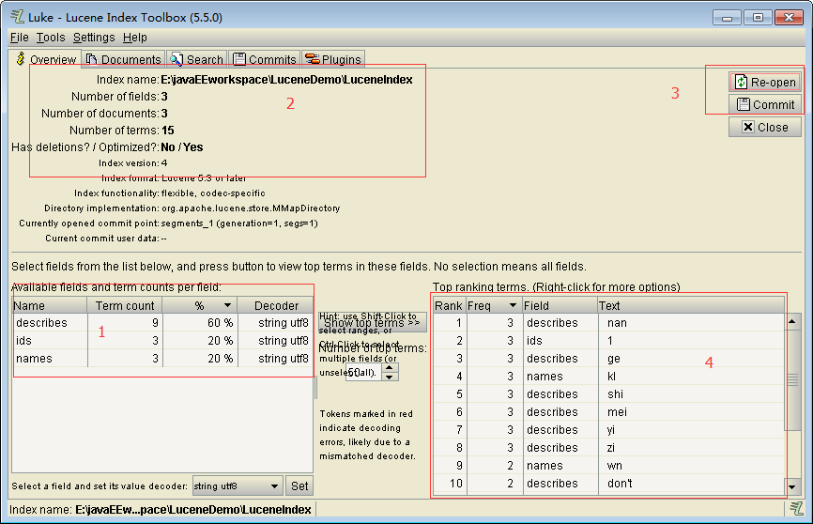The height and width of the screenshot is (524, 813).
Task: Open the File menu
Action: pyautogui.click(x=19, y=38)
